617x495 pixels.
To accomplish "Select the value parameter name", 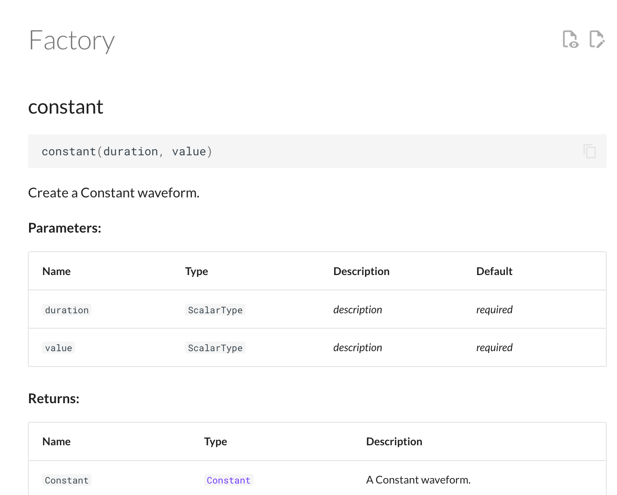I will pos(58,348).
